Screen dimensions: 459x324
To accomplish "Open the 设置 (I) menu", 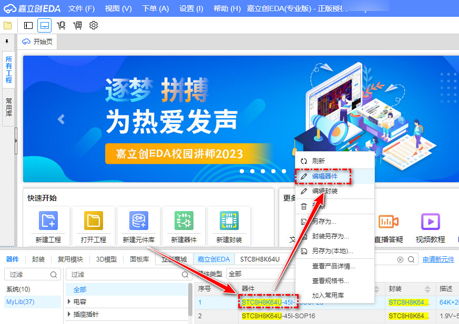I will [191, 8].
